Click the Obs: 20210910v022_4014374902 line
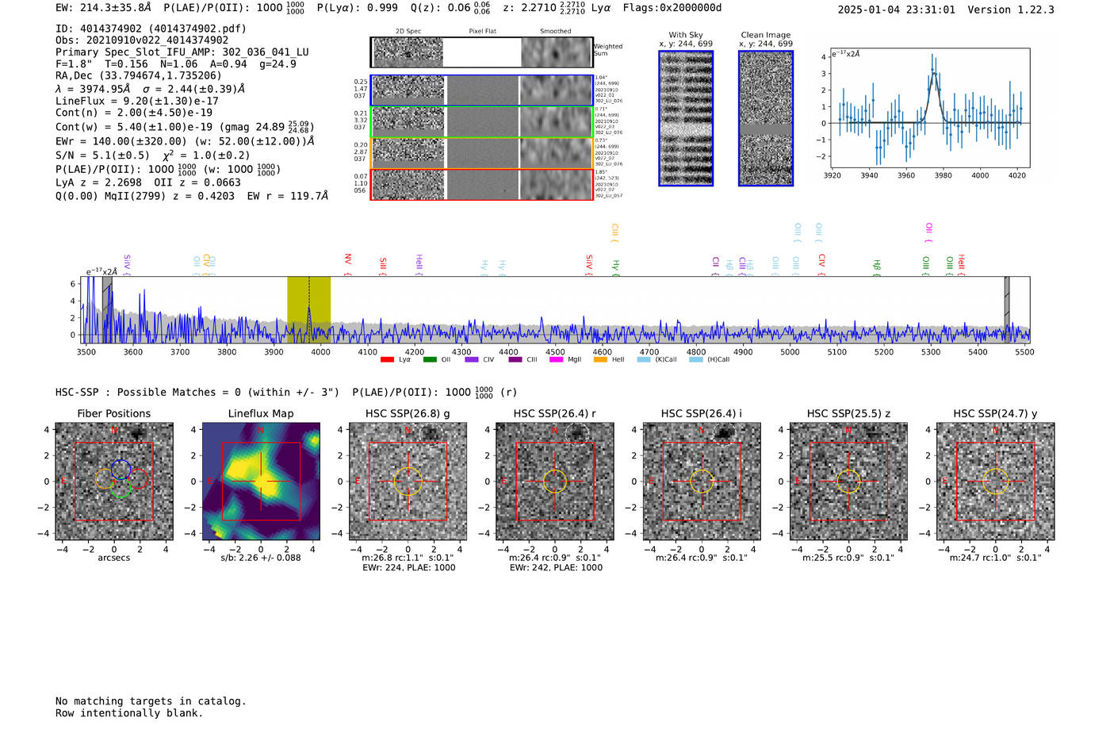 (142, 40)
